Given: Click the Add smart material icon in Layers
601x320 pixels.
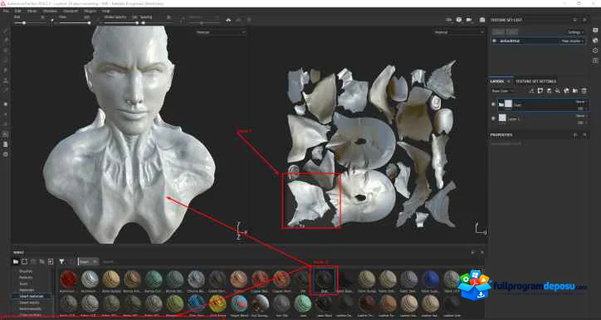Looking at the screenshot, I should point(566,90).
